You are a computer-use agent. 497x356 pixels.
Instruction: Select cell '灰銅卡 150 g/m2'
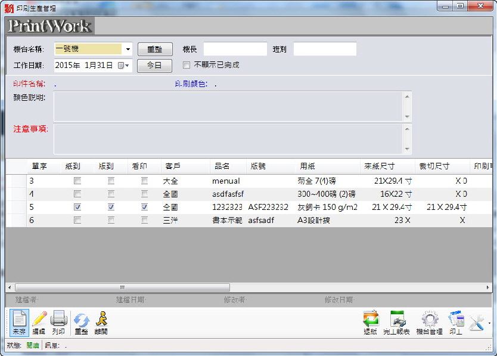pyautogui.click(x=327, y=207)
